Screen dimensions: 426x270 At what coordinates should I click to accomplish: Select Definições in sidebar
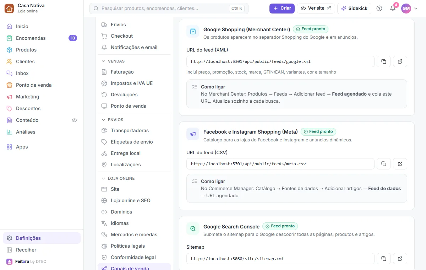coord(42,238)
